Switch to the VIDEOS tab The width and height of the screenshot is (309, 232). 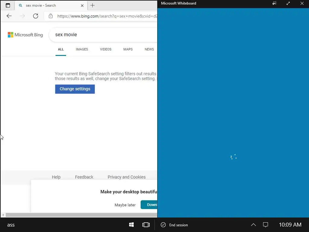tap(106, 49)
